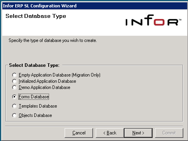This screenshot has height=141, width=188.
Task: Click the 'Specify the type of database' instruction text
Action: 53,40
